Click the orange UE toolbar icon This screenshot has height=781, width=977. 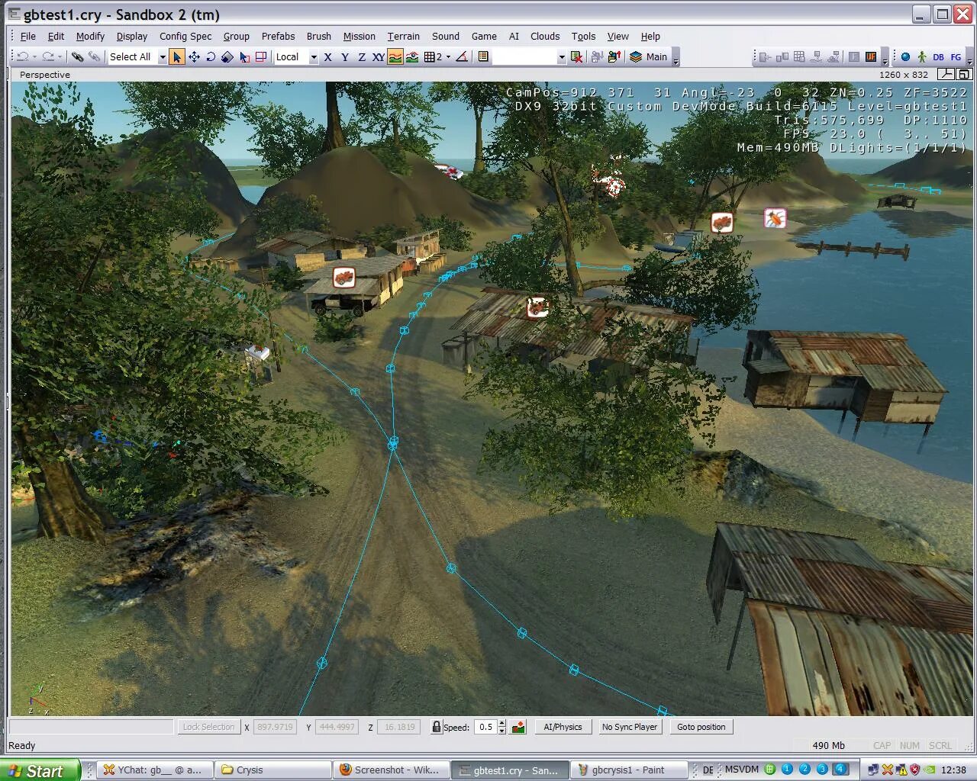pos(871,57)
